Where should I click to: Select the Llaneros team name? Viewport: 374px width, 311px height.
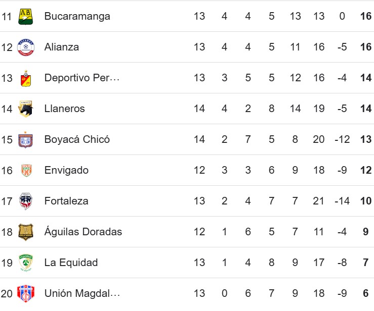[x=64, y=109]
